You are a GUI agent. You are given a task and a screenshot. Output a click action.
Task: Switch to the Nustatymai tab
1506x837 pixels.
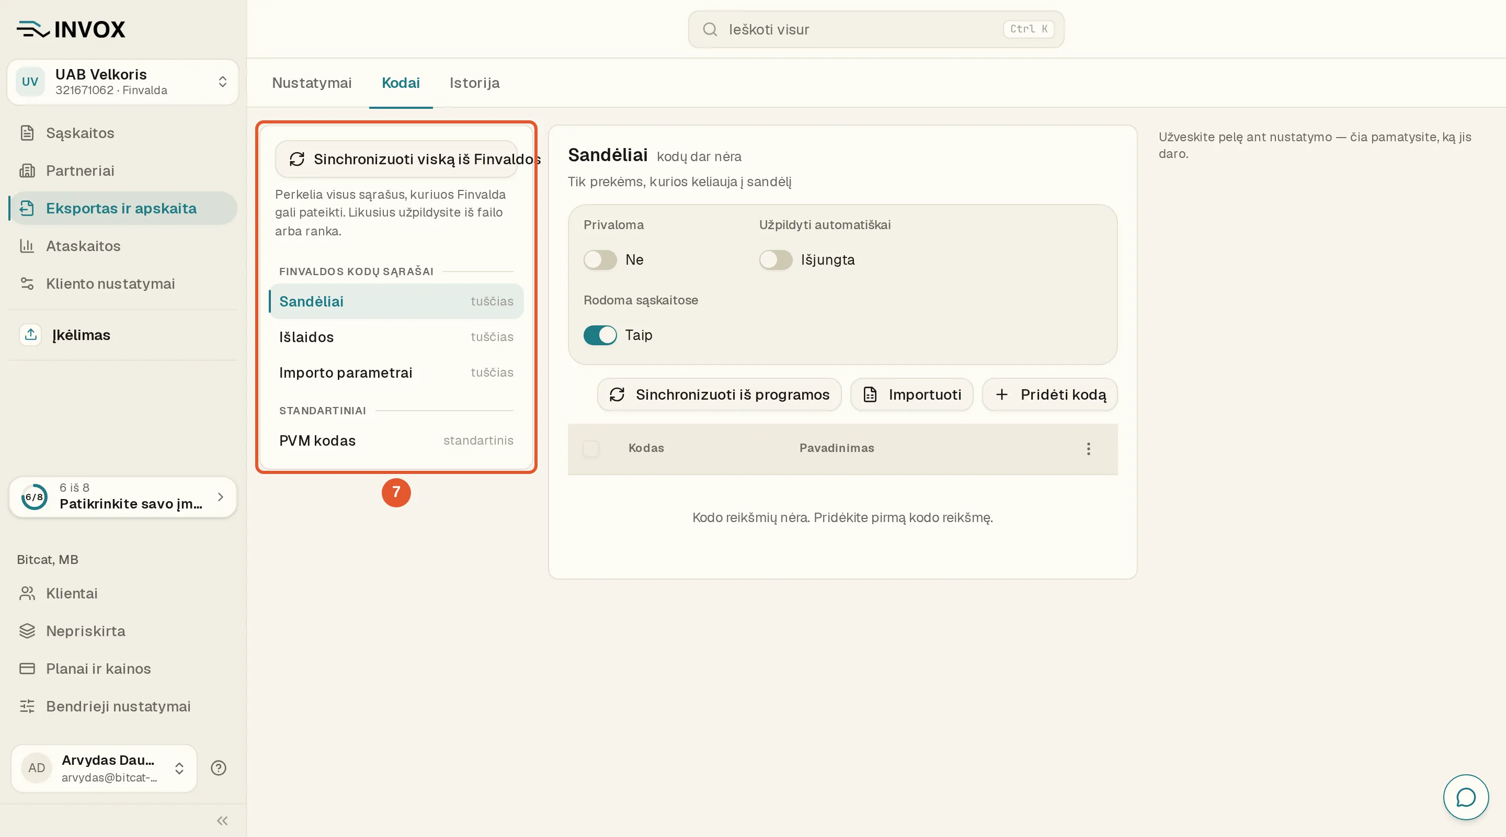tap(312, 83)
